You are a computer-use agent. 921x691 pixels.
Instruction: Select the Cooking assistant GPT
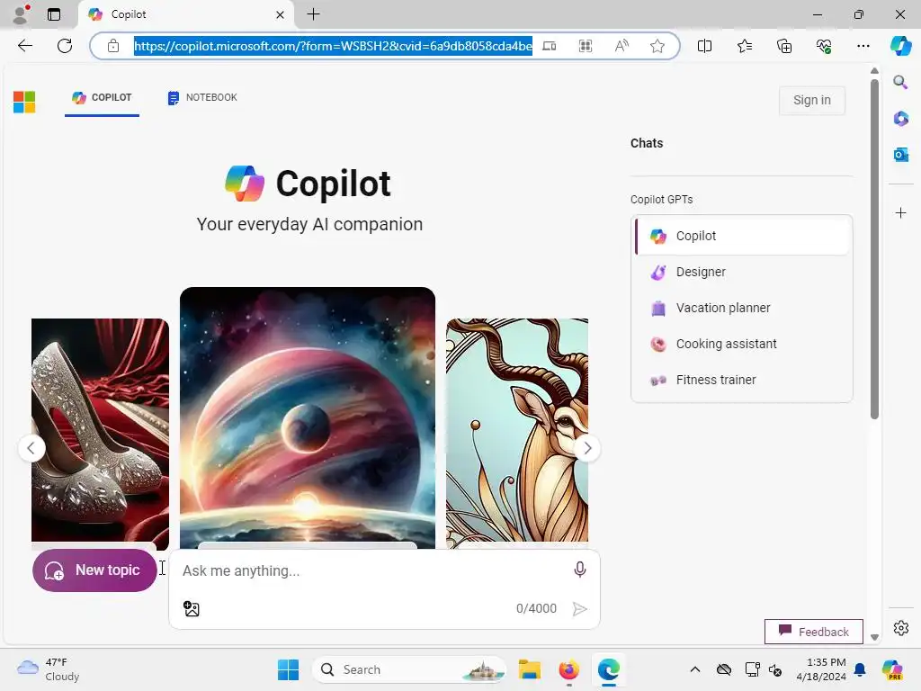pyautogui.click(x=742, y=344)
